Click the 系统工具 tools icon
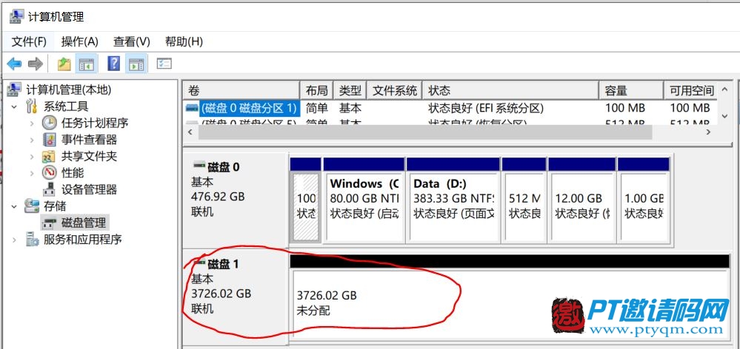Screen dimensions: 740x349 pyautogui.click(x=32, y=106)
